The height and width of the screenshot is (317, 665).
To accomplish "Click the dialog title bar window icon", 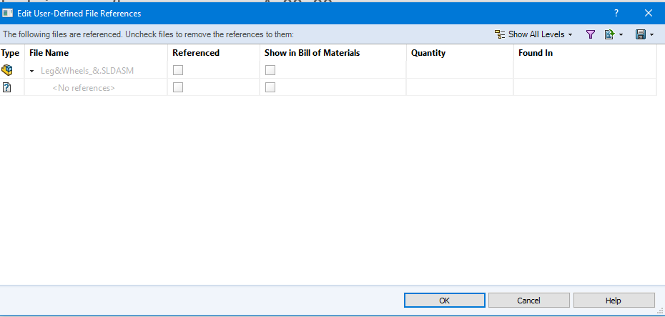I will tap(7, 13).
